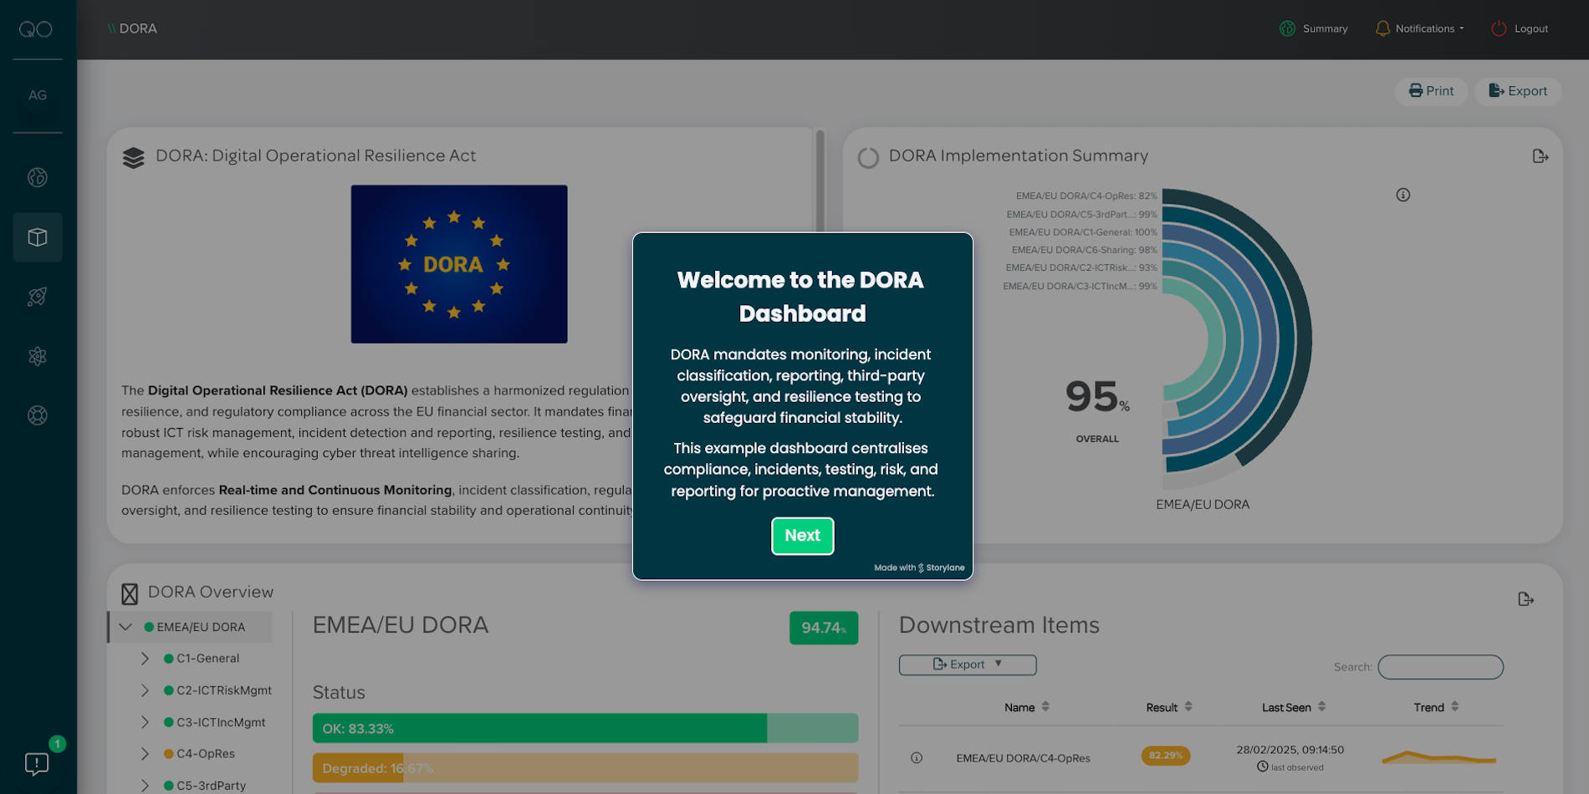Click the export icon in DORA Overview panel
Screen dimensions: 1589x794
[1525, 599]
